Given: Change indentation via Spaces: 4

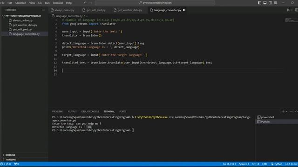Looking at the screenshot, I should (244, 164).
